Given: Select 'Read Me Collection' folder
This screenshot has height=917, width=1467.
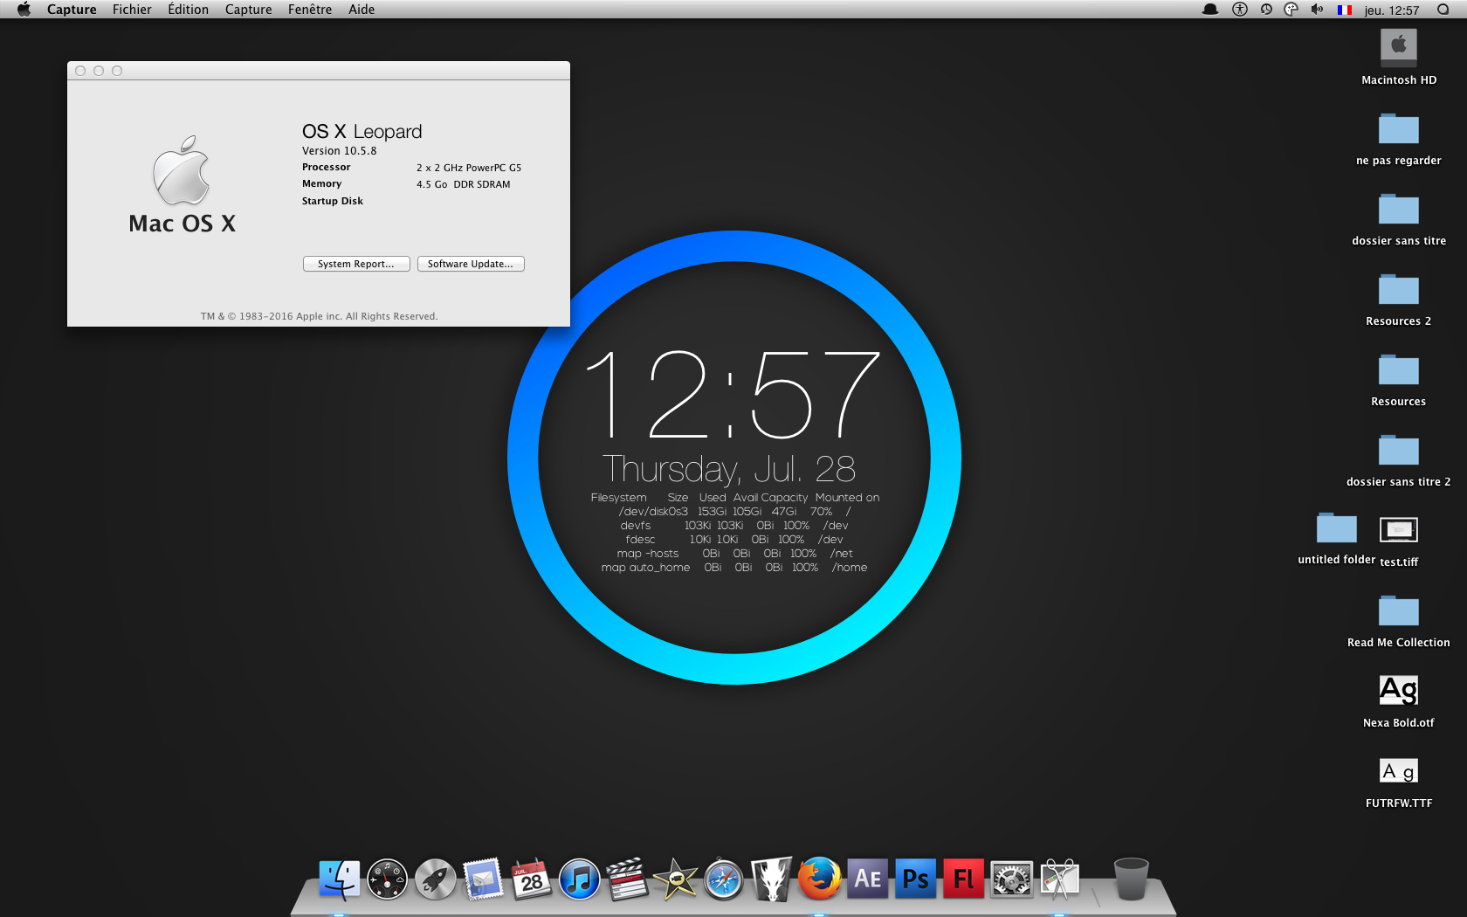Looking at the screenshot, I should click(x=1399, y=610).
